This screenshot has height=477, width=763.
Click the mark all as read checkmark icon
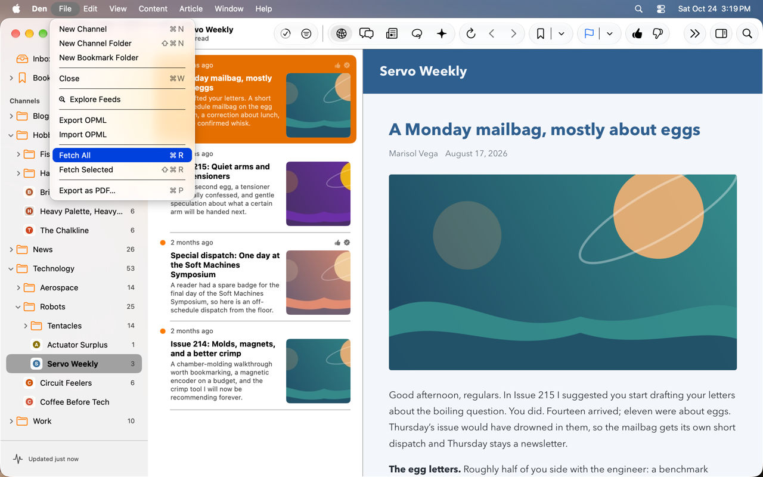286,34
